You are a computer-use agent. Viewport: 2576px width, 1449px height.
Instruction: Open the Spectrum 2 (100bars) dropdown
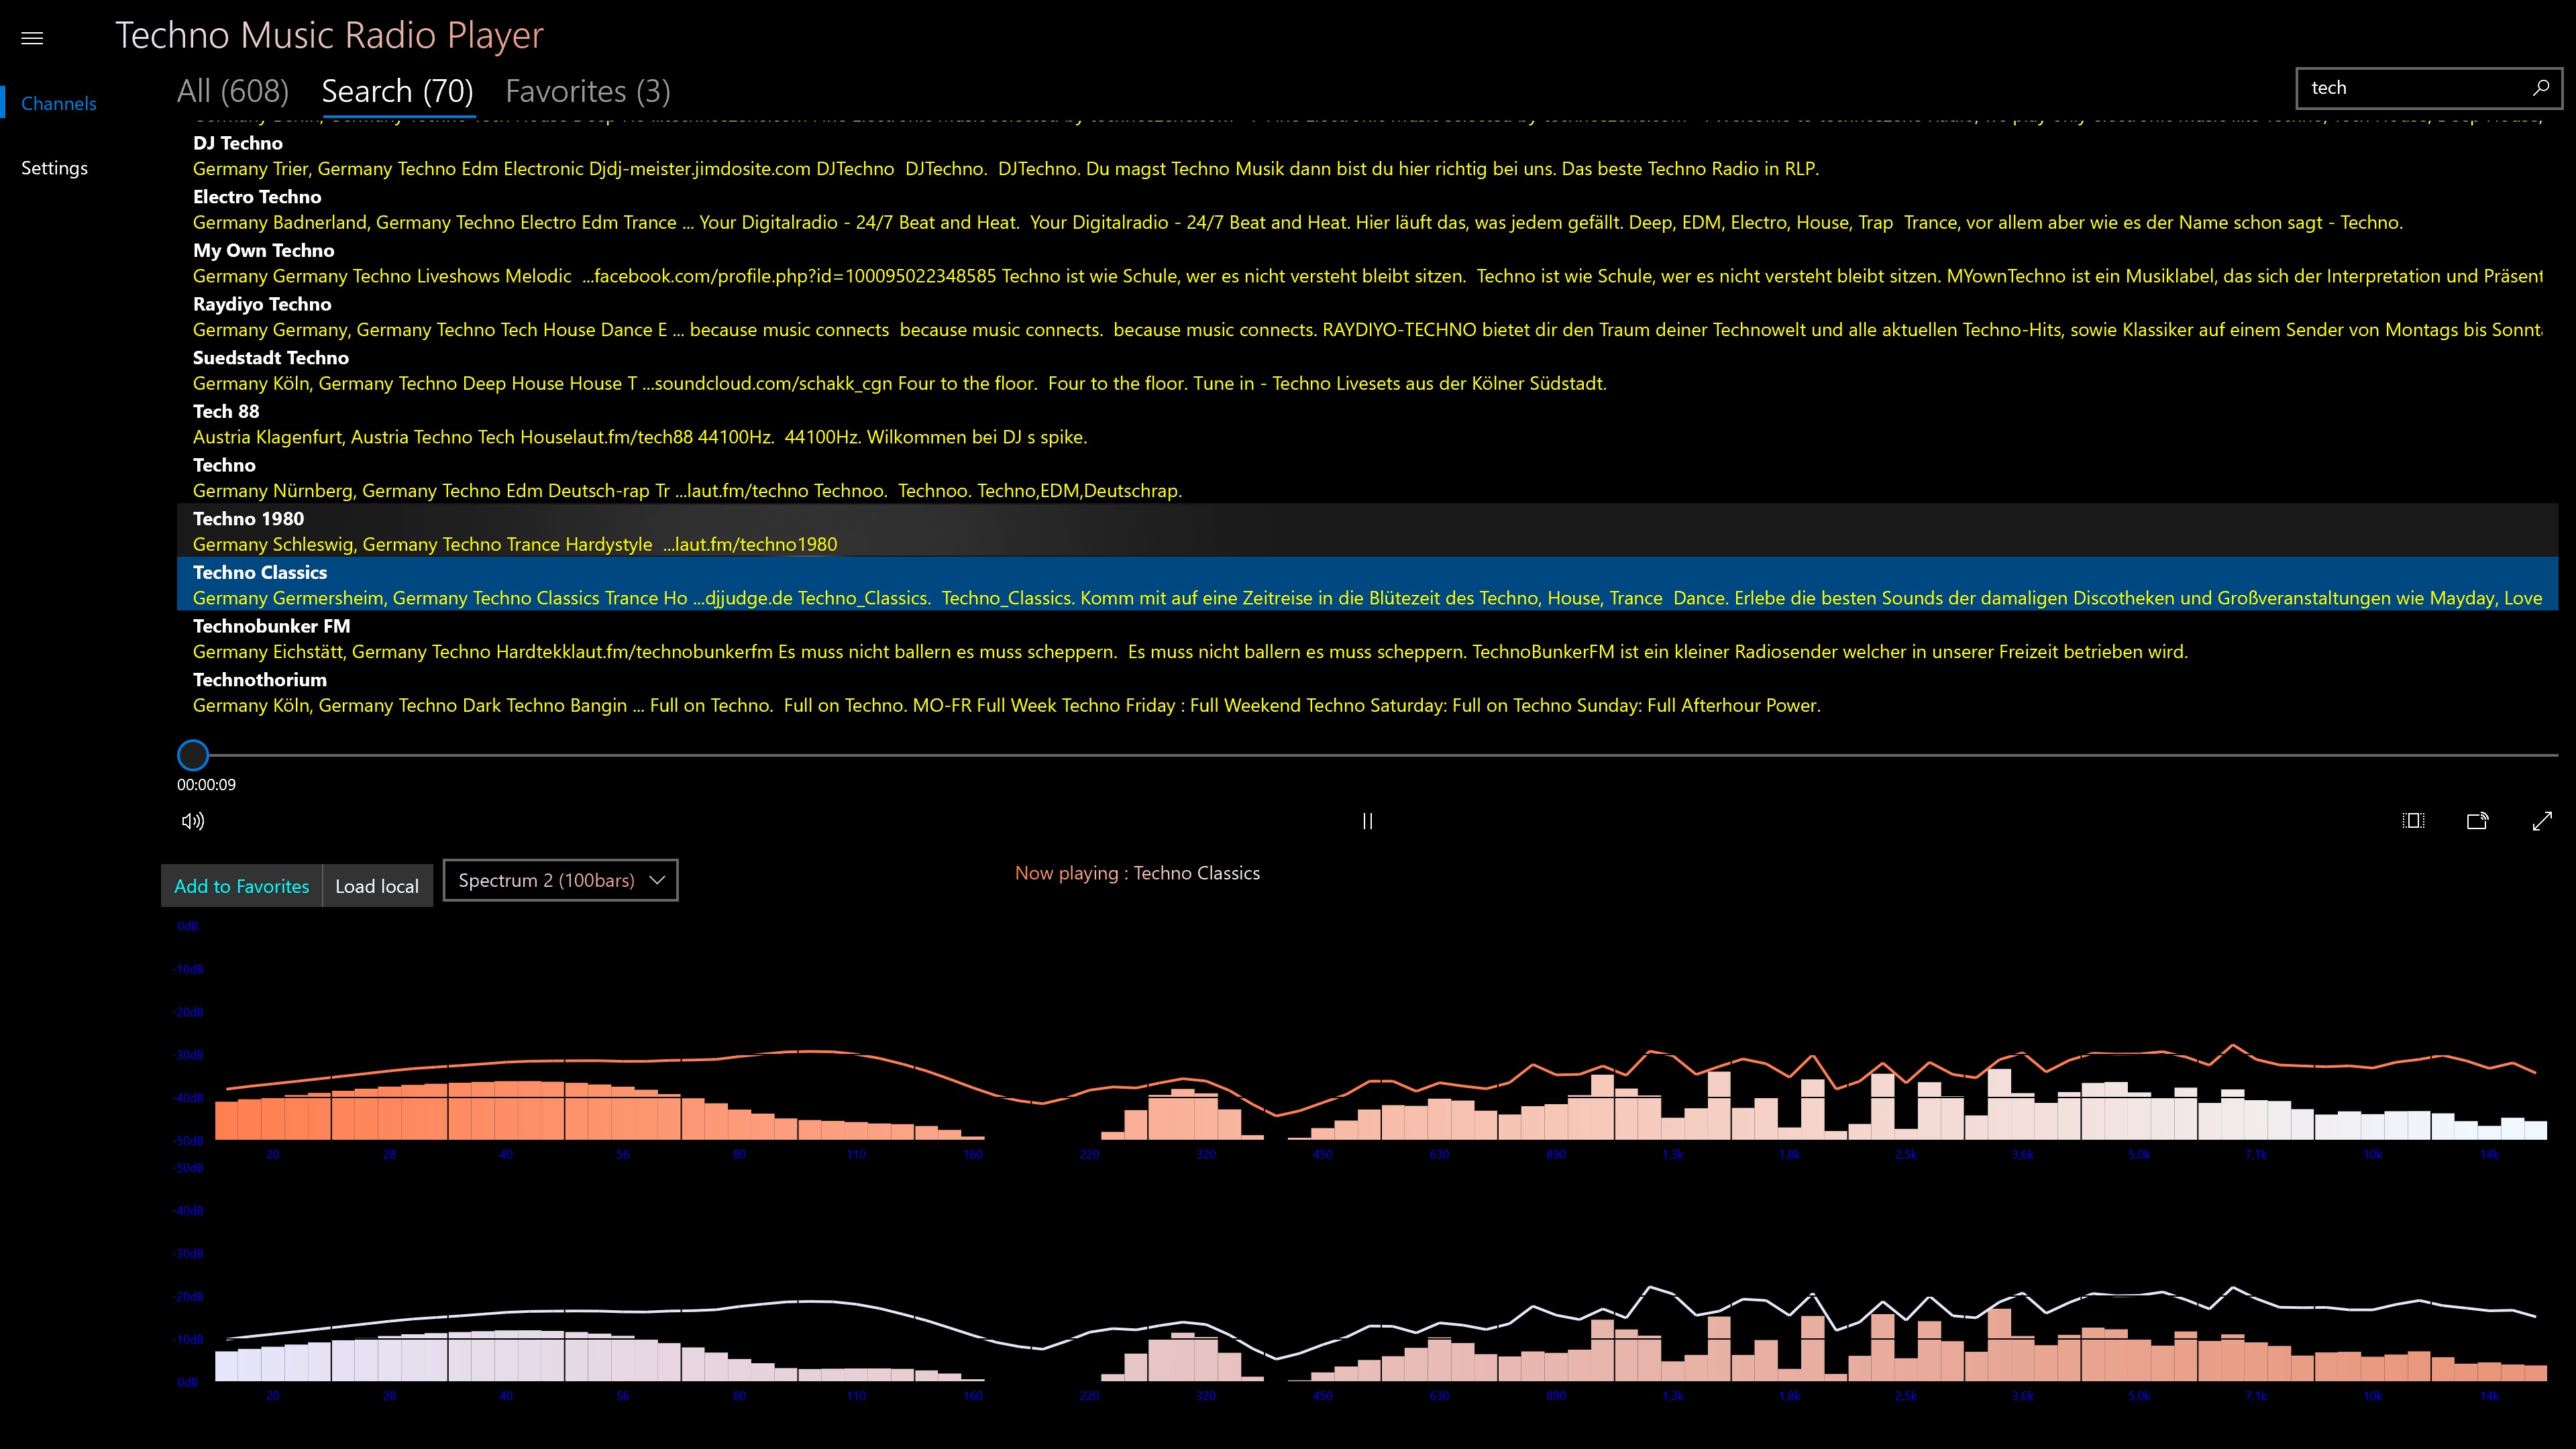tap(560, 880)
